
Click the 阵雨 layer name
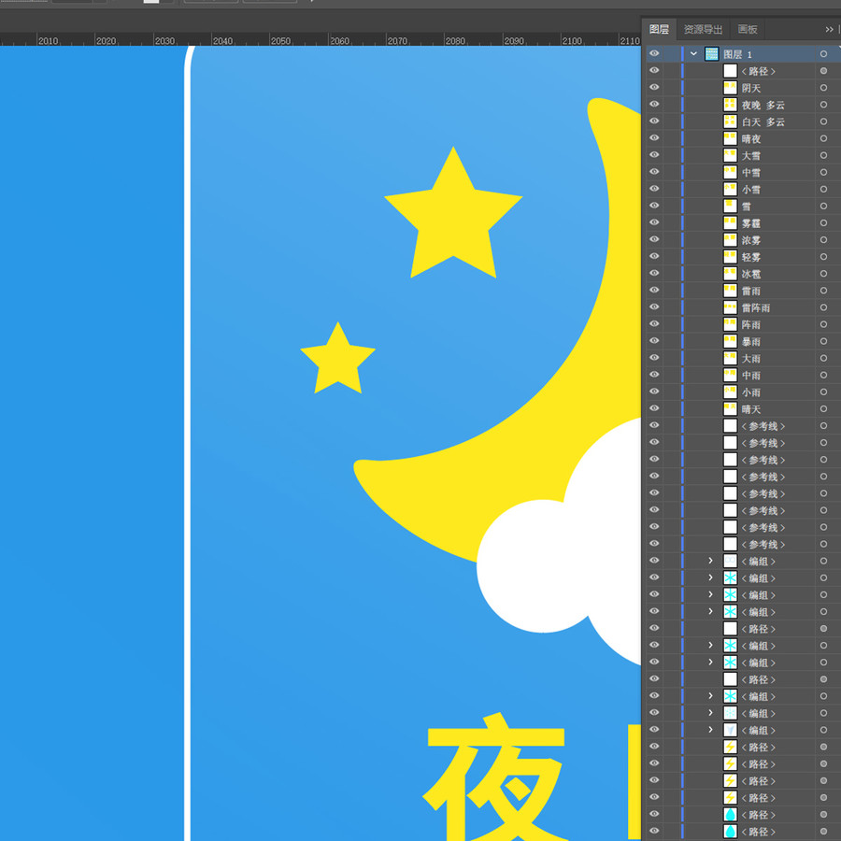click(x=751, y=324)
